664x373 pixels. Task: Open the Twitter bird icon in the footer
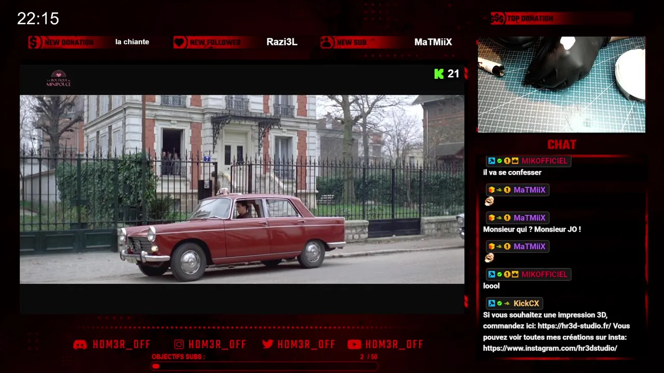pos(268,345)
